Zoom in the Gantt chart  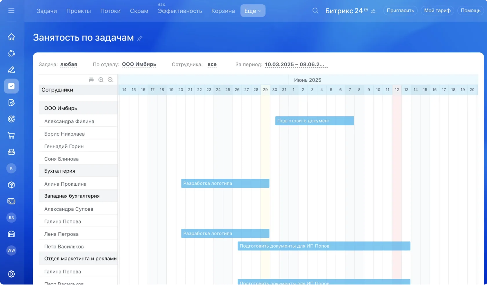(x=101, y=80)
